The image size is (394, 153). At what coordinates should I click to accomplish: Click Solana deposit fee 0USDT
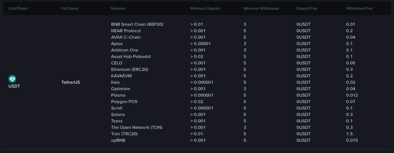tap(304, 115)
